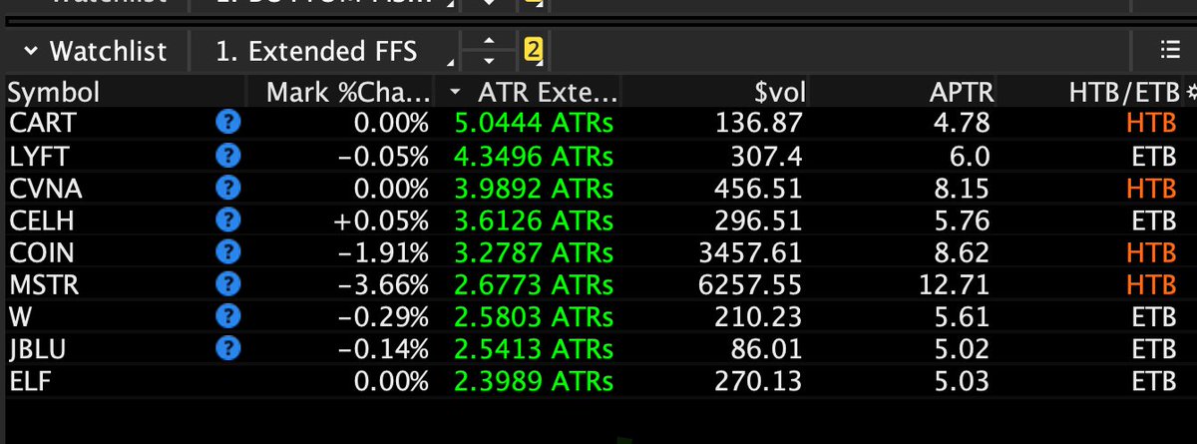Click the 4.3496 ATRs value for LYFT

tap(533, 156)
